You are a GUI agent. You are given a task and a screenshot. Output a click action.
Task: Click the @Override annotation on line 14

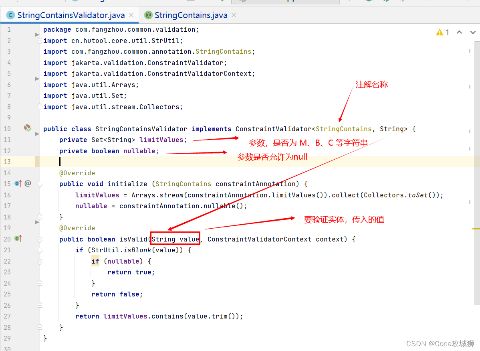77,173
